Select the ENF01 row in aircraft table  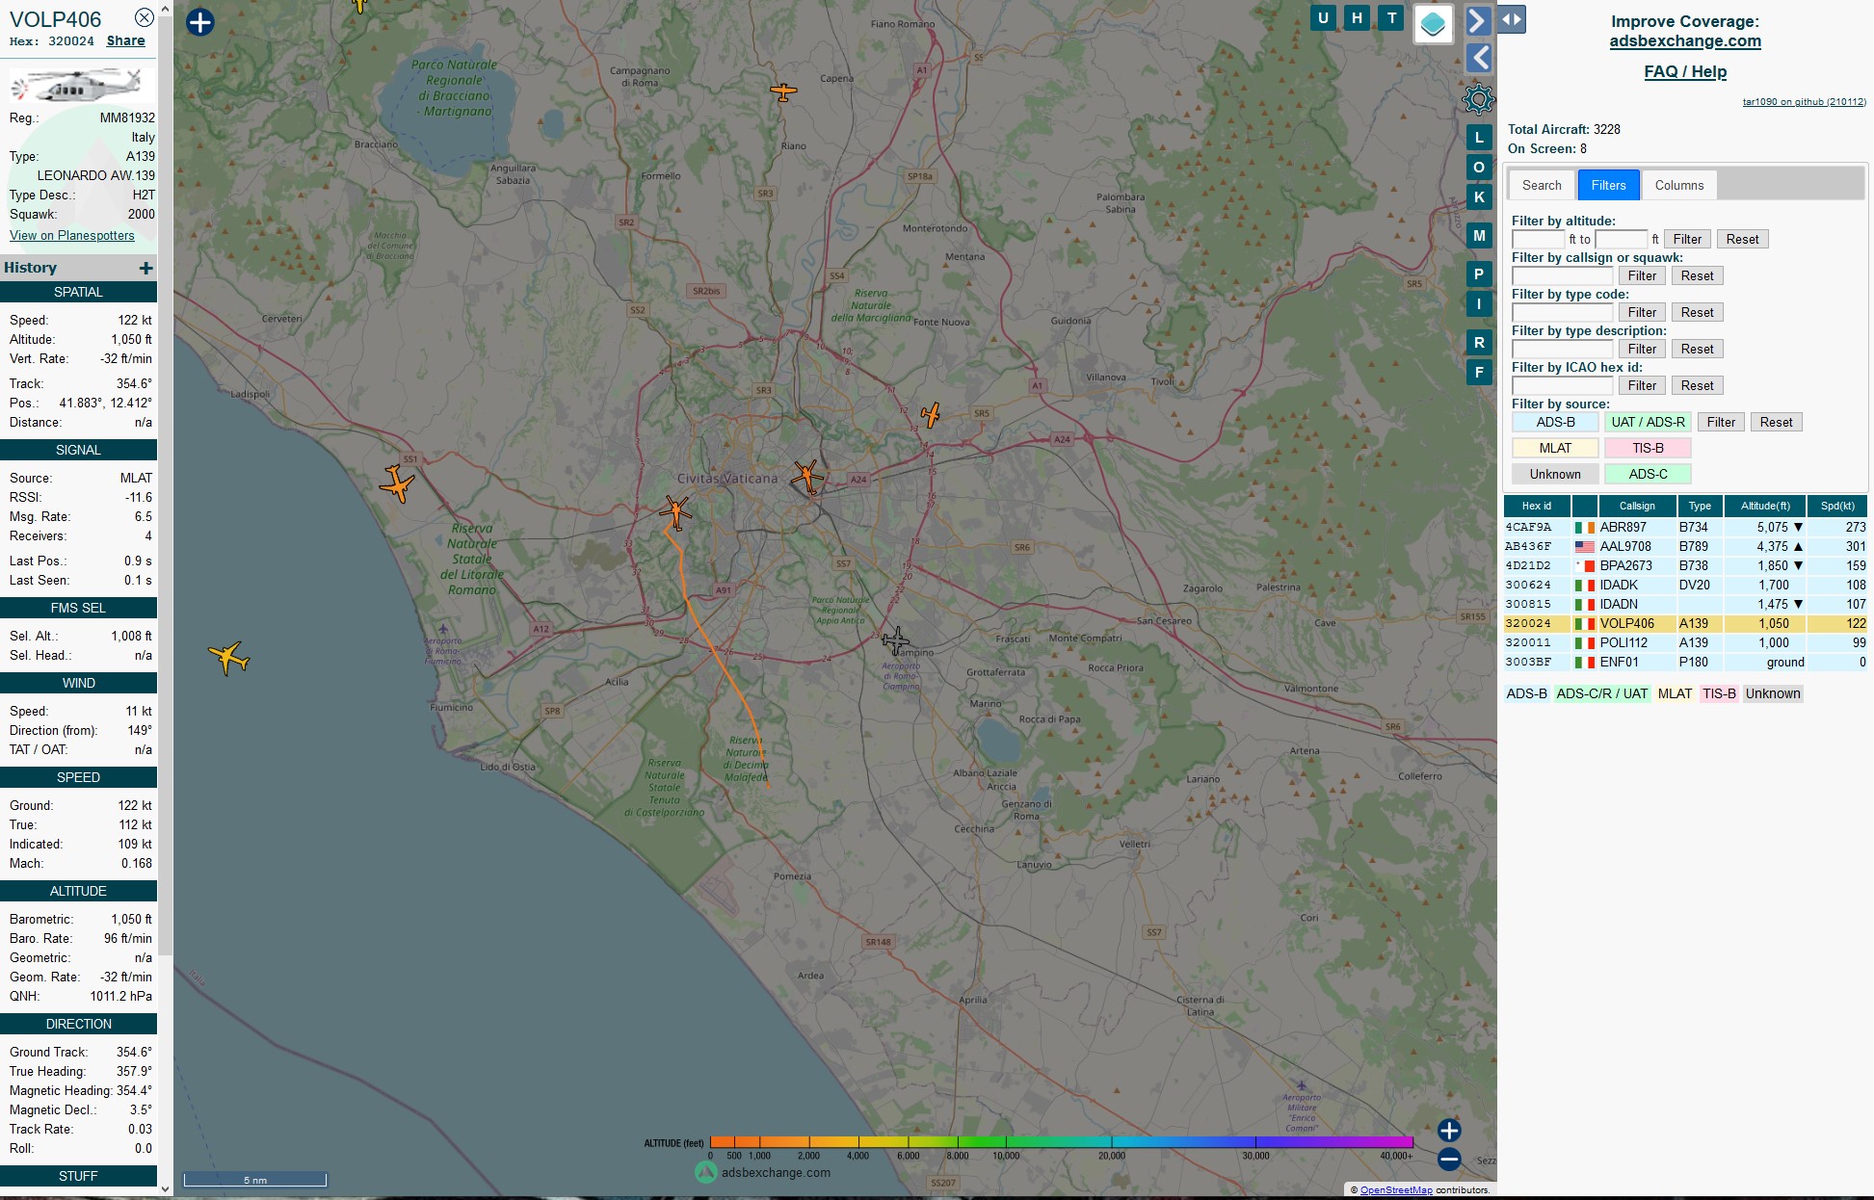(x=1685, y=662)
